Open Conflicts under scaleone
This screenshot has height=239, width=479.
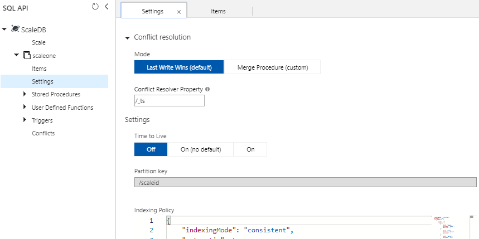(43, 133)
